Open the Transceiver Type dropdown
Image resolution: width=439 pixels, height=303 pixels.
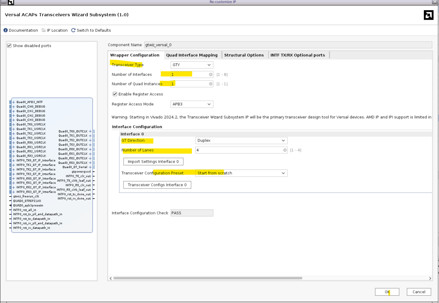pos(192,65)
